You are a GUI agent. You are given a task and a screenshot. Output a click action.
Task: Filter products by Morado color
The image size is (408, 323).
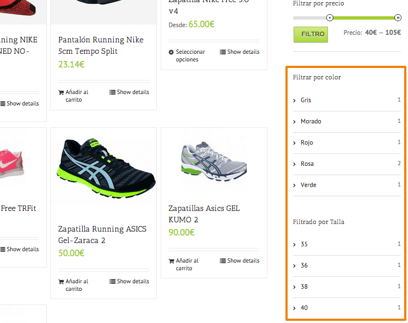tap(310, 121)
